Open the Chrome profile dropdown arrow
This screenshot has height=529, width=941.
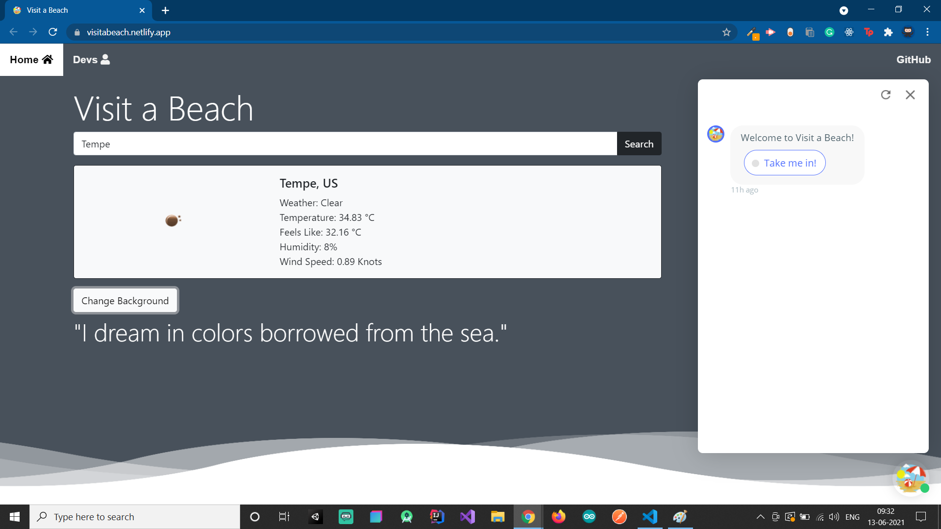click(843, 10)
